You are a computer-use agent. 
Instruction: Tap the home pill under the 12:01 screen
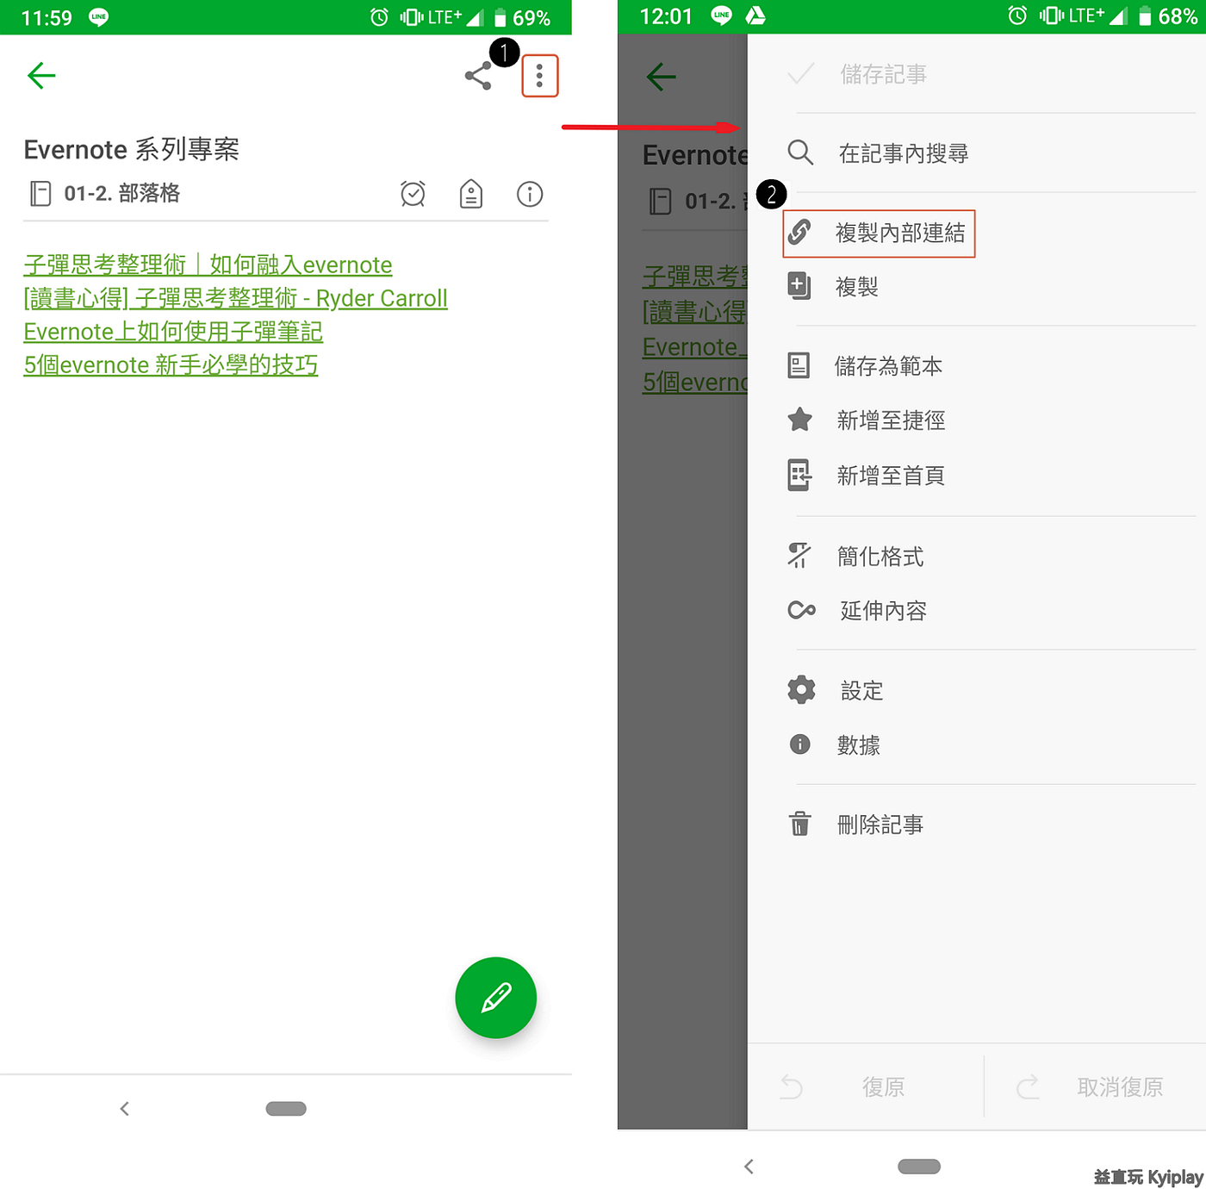point(919,1167)
